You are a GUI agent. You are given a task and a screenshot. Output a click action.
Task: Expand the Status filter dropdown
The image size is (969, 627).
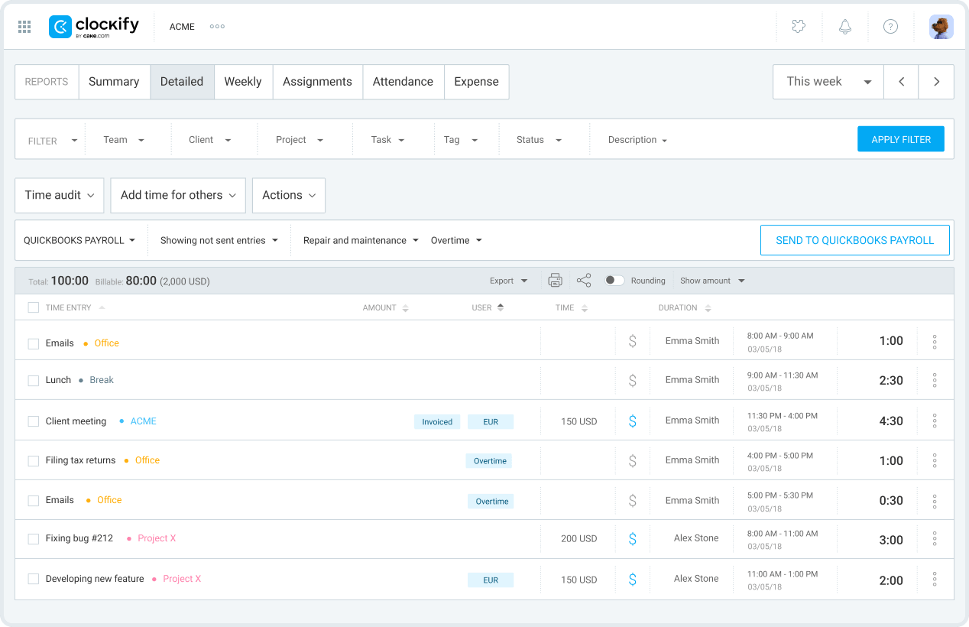point(539,140)
